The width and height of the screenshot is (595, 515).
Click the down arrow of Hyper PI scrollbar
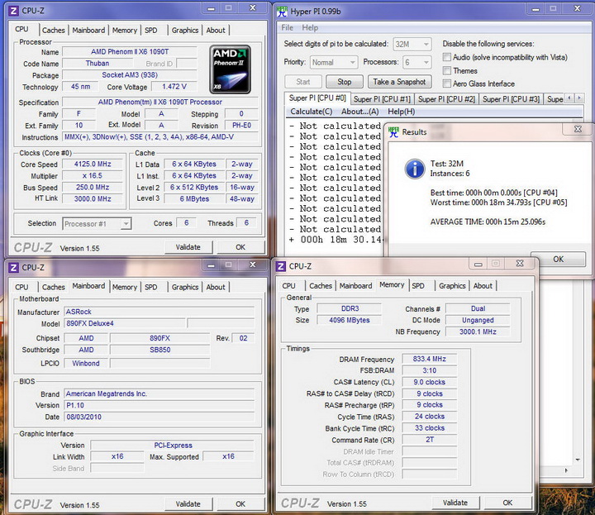[578, 460]
